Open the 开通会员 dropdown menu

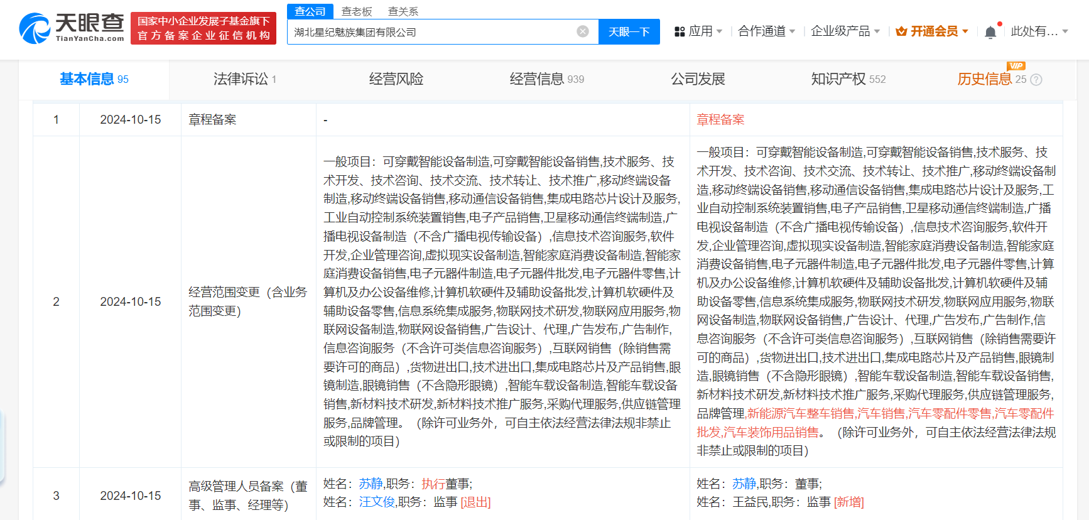(965, 31)
